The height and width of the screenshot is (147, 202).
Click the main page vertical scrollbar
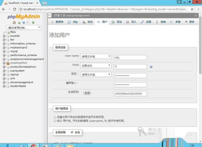200,45
